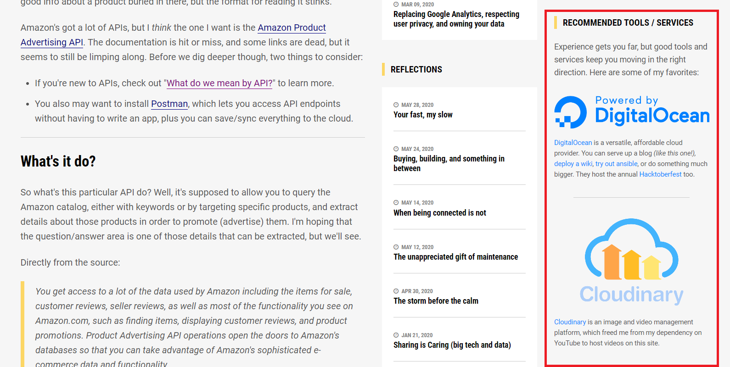Click the large "Cloudinary" wordmark text
The height and width of the screenshot is (367, 730).
[x=631, y=295]
